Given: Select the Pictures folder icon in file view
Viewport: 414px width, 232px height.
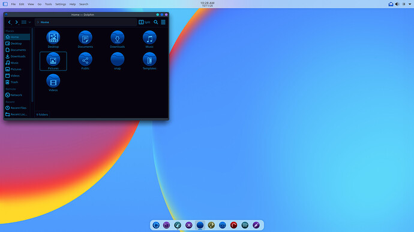Looking at the screenshot, I should (53, 59).
